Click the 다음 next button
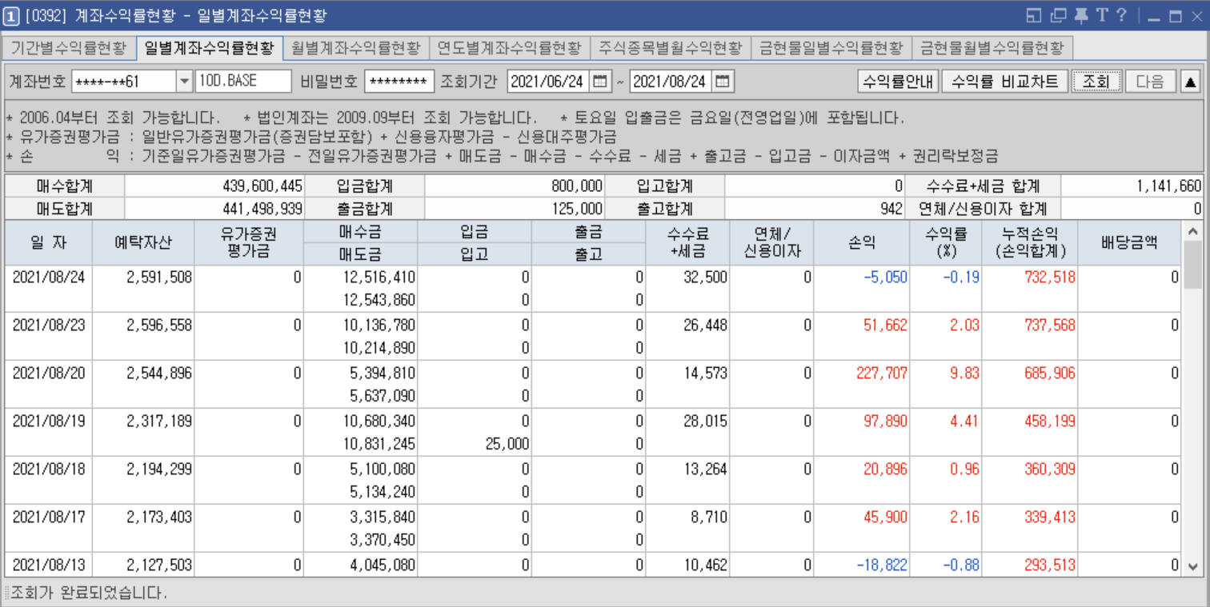The image size is (1210, 607). click(1150, 82)
